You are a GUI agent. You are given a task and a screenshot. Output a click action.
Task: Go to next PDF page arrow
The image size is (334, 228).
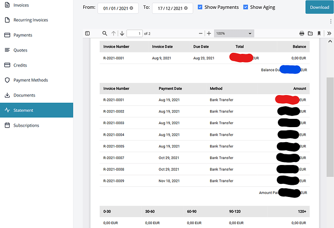(x=122, y=33)
